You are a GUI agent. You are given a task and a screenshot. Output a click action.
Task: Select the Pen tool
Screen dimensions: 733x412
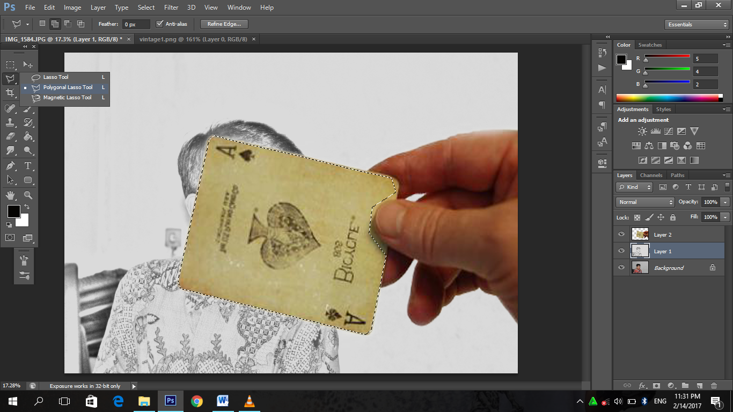pyautogui.click(x=10, y=166)
